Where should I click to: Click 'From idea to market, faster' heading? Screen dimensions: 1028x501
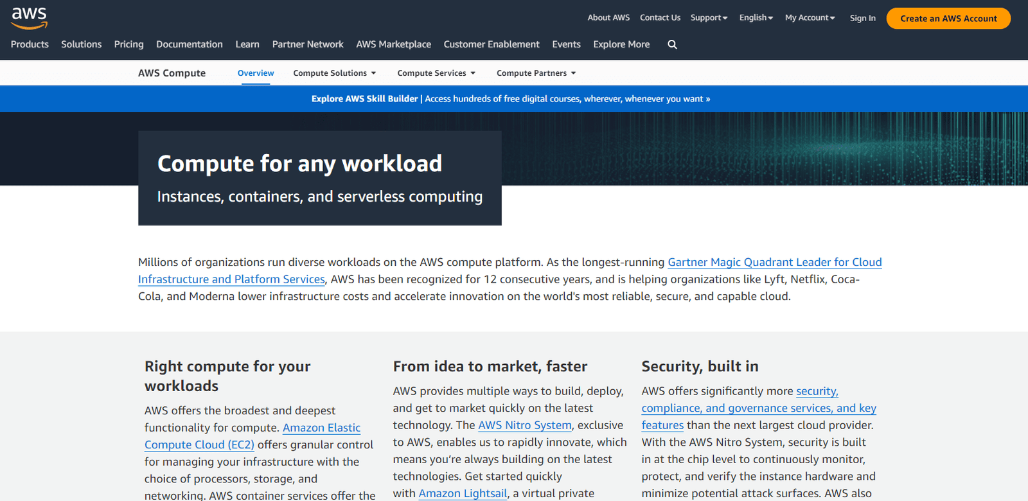pyautogui.click(x=490, y=366)
